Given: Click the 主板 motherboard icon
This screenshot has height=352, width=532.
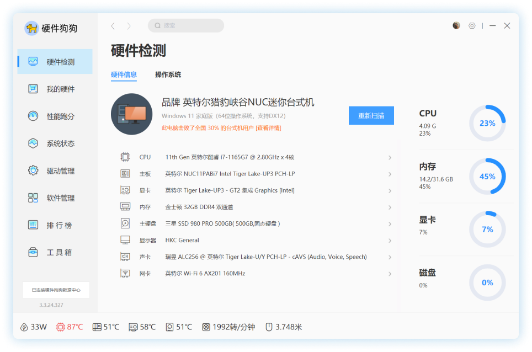Looking at the screenshot, I should click(x=125, y=174).
